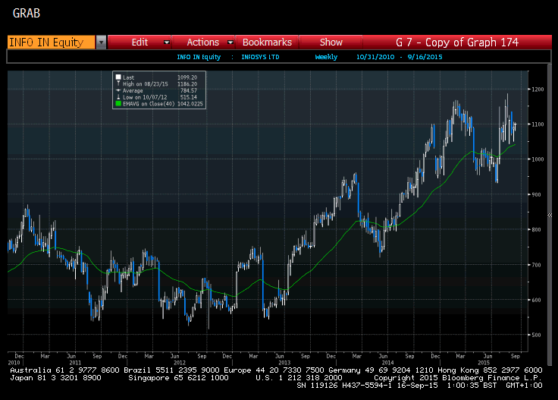
Task: Click the 2012 year marker on time axis
Action: pyautogui.click(x=179, y=362)
